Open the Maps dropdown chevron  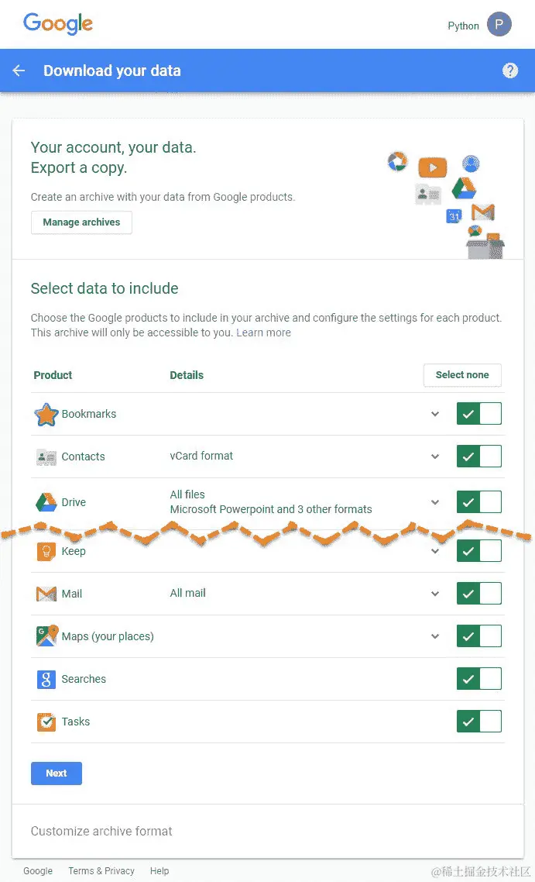click(x=435, y=636)
